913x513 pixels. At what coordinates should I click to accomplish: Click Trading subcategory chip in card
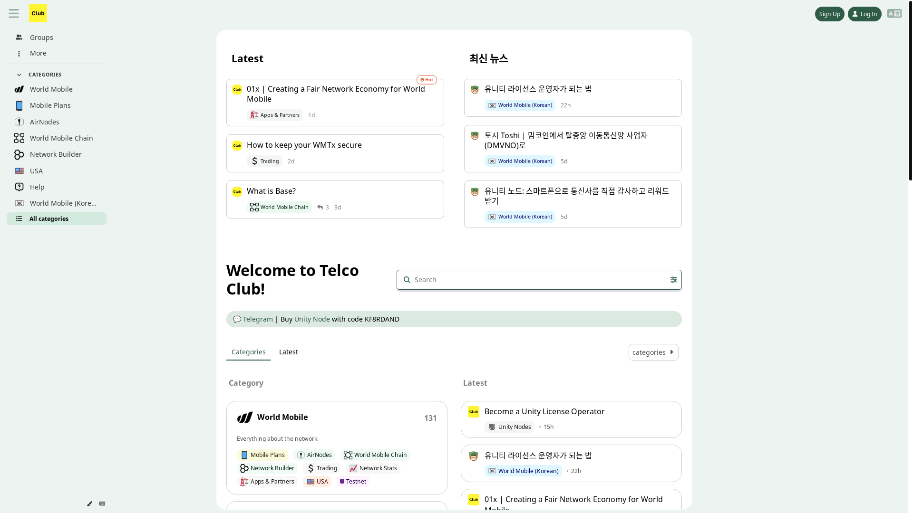tap(322, 468)
